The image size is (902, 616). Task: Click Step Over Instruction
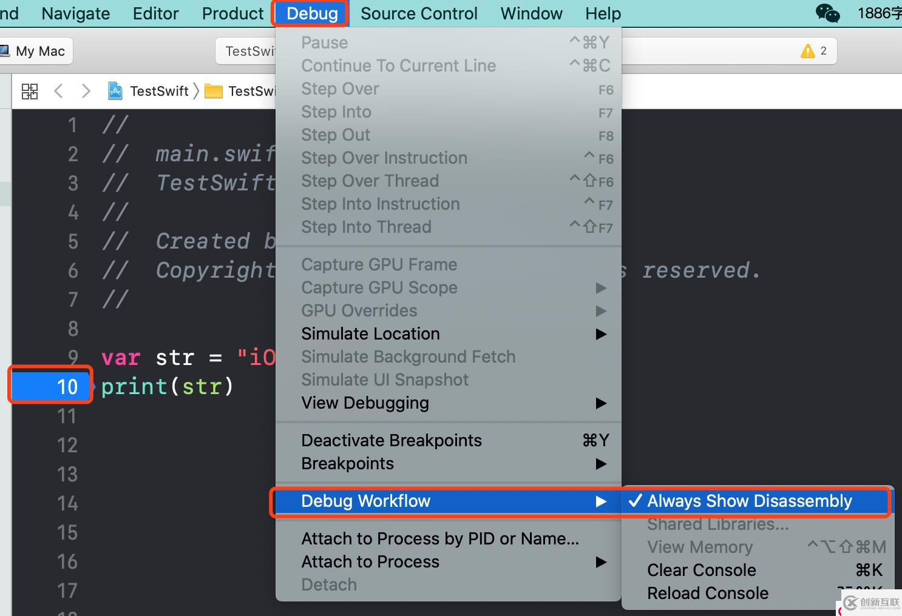coord(448,158)
